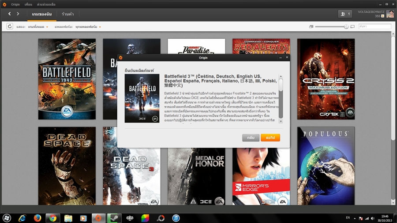Click the orange ต่อไป (Next) button
The image size is (397, 223).
click(270, 138)
